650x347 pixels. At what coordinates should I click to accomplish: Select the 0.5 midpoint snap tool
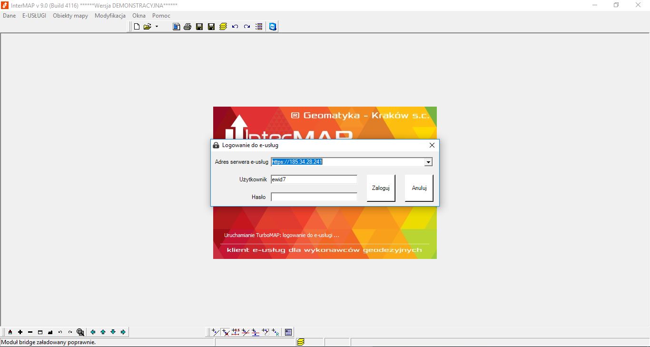coord(236,332)
